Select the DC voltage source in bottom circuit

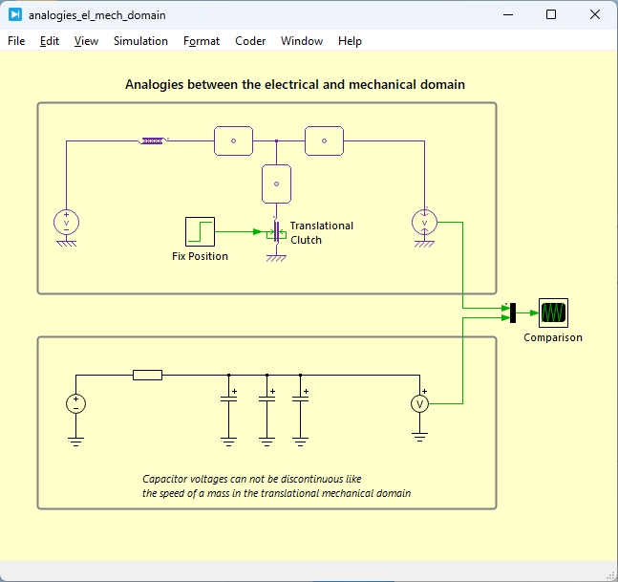tap(76, 404)
